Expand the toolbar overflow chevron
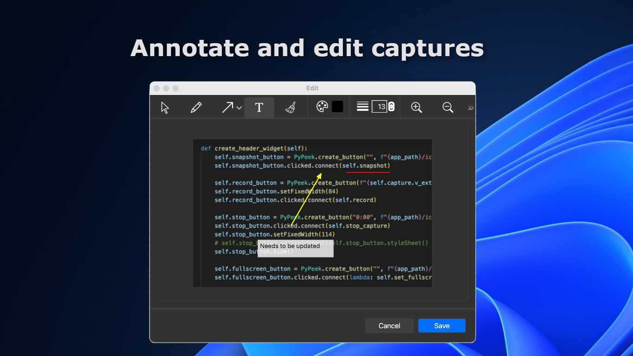This screenshot has height=356, width=633. click(471, 108)
